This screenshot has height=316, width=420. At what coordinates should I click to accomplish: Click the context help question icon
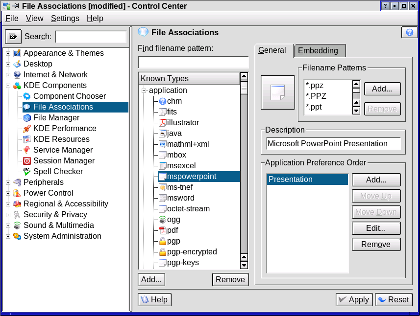(409, 33)
